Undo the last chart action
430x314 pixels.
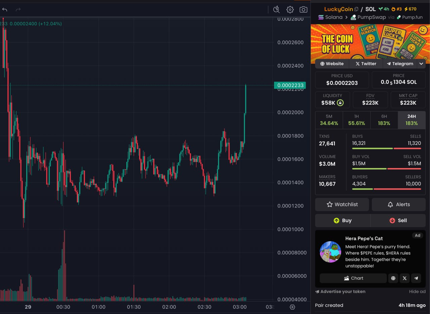(x=5, y=10)
